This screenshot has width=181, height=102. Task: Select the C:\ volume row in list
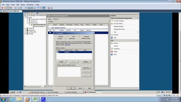pos(74,52)
